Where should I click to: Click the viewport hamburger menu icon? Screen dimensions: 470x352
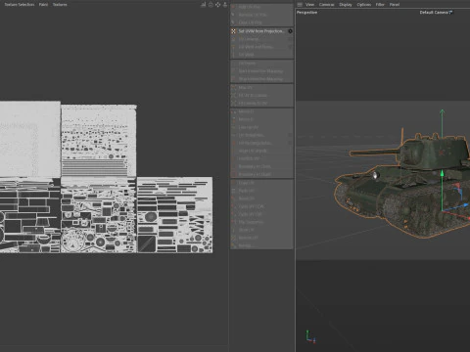pyautogui.click(x=300, y=5)
